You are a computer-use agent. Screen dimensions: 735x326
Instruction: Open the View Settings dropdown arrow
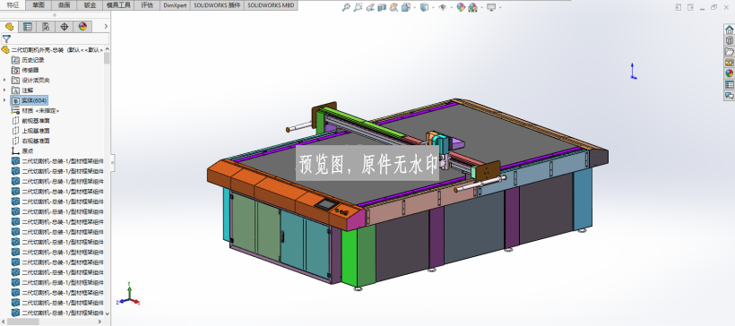click(499, 7)
